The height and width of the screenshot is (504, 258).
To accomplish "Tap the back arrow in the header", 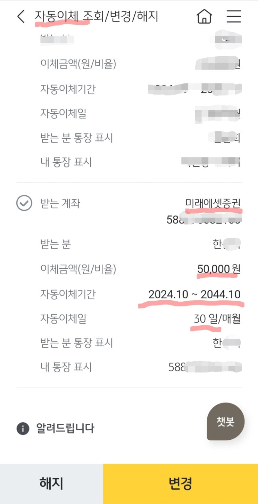I will click(21, 17).
